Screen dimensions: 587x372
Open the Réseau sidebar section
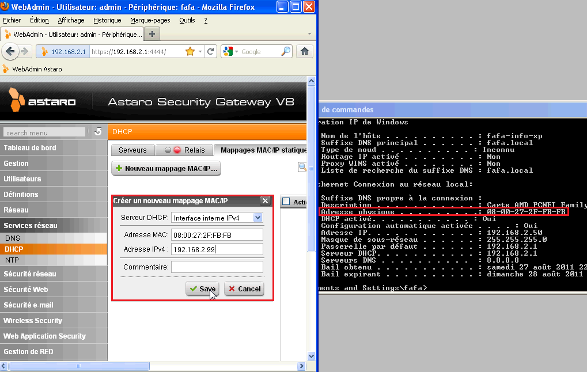pyautogui.click(x=54, y=210)
